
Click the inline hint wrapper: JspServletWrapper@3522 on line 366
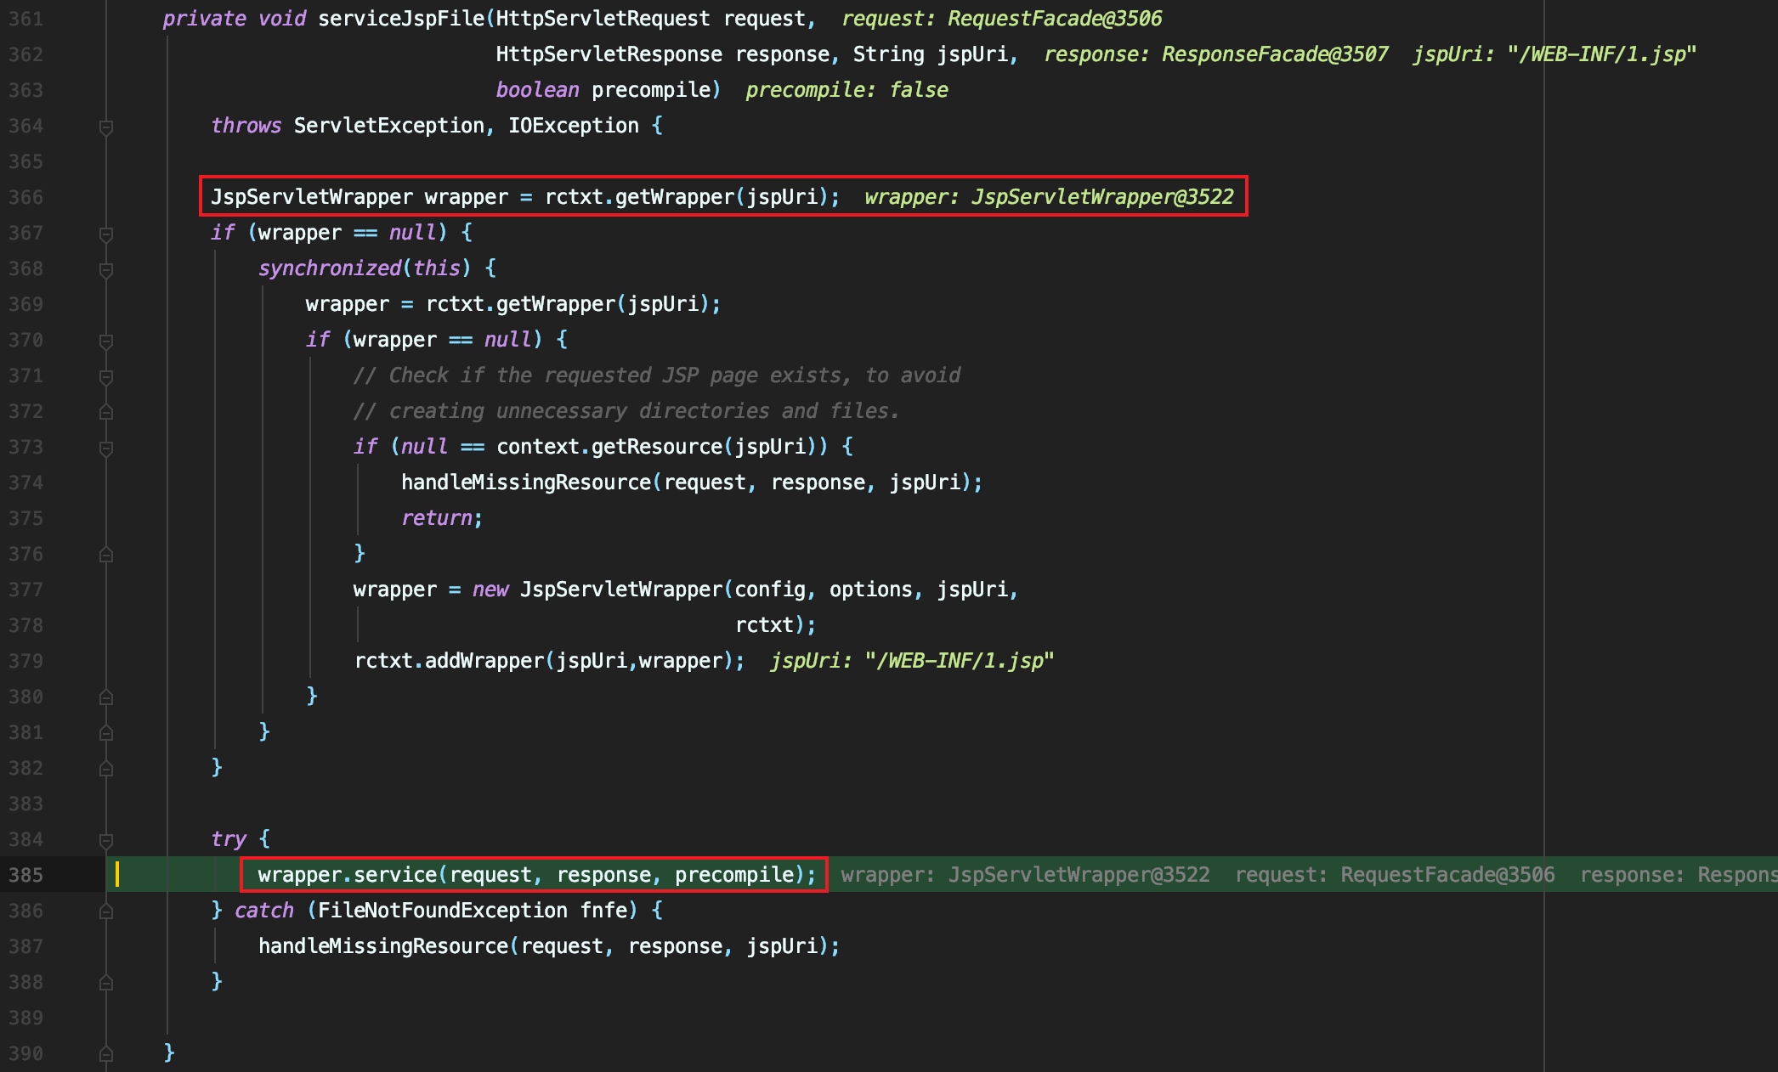1049,197
